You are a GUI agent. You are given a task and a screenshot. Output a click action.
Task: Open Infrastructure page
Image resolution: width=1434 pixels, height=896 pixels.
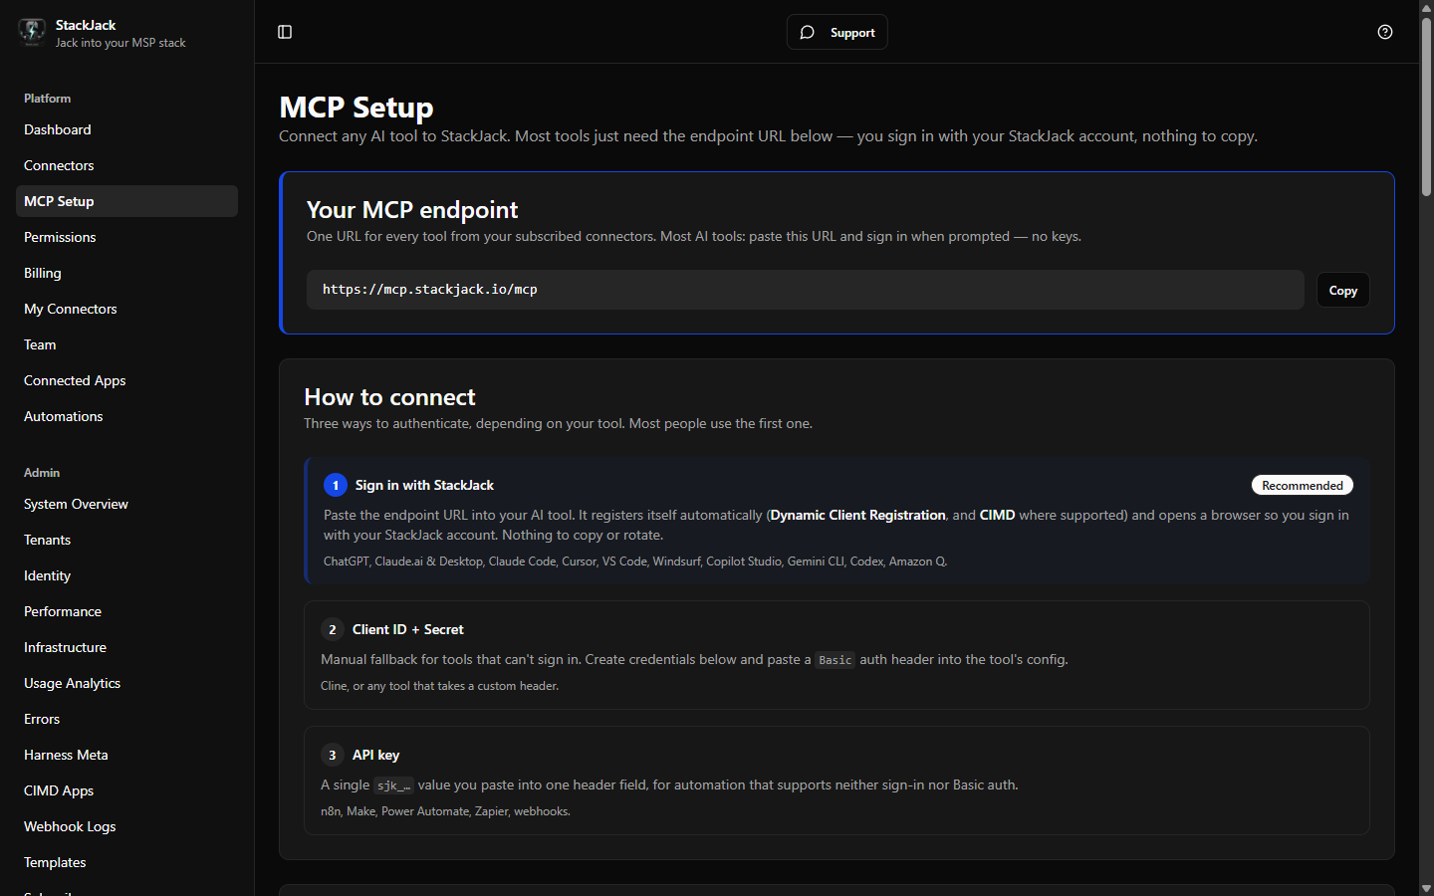pyautogui.click(x=126, y=647)
